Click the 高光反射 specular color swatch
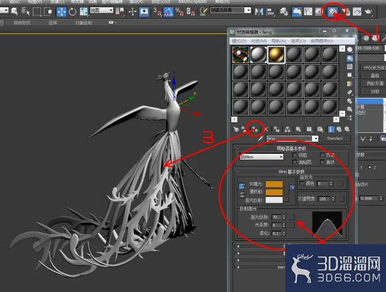386x292 pixels. 274,199
